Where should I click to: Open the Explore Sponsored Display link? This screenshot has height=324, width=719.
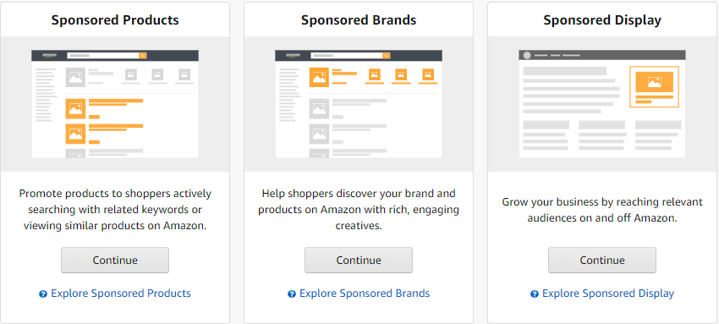(608, 294)
